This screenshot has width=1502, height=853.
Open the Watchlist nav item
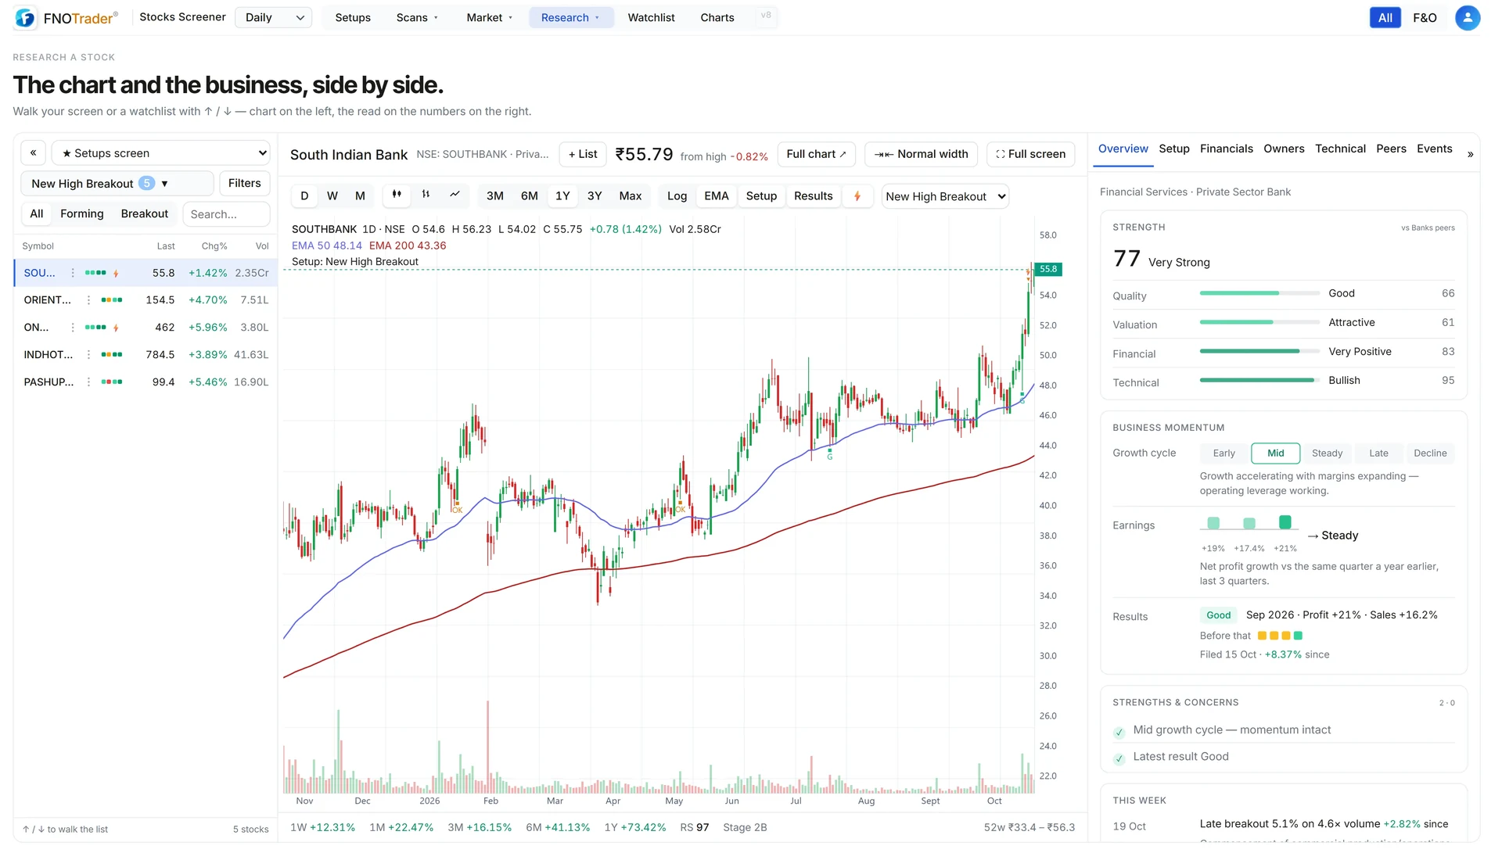click(651, 18)
